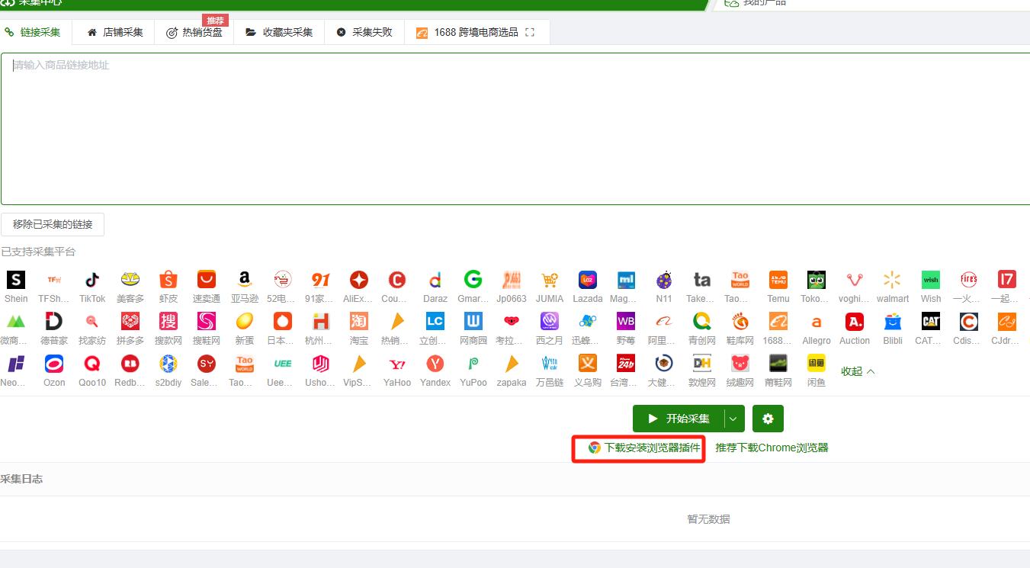Screen dimensions: 1030x568
Task: Open the green gear settings button
Action: 768,419
